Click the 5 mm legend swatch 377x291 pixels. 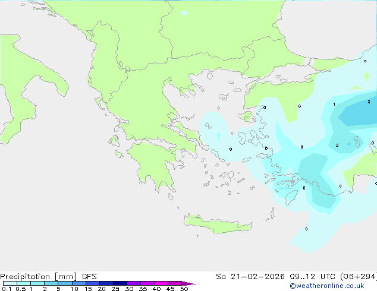65,283
